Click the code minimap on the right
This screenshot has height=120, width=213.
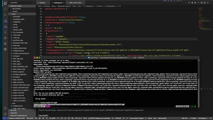click(205, 18)
